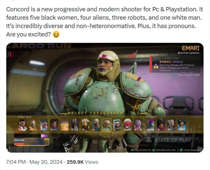Show character details prompt under trait
Viewport: 210px width, 170px height.
(x=187, y=75)
